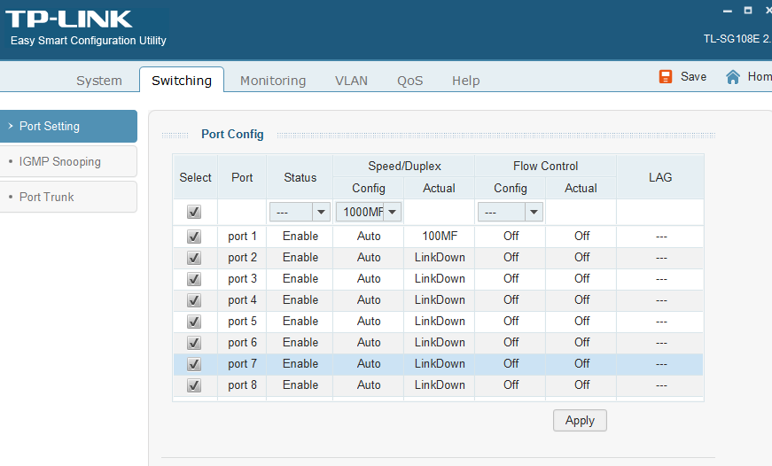The width and height of the screenshot is (772, 466).
Task: Toggle the select-all ports checkbox
Action: click(194, 212)
